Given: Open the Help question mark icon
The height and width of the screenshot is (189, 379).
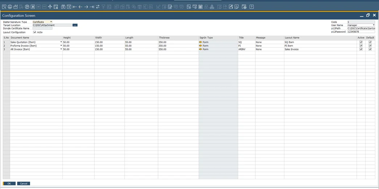Looking at the screenshot, I should (x=252, y=7).
